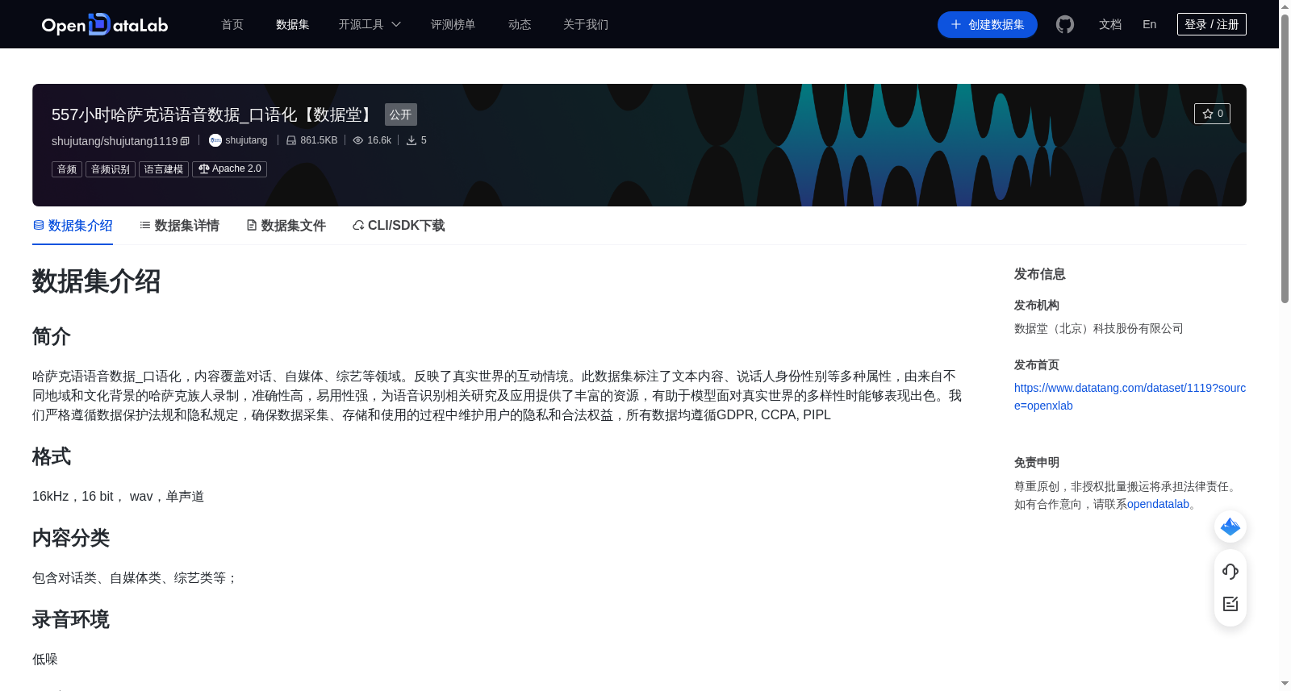The image size is (1291, 691).
Task: Open the datatang.com dataset homepage link
Action: tap(1130, 397)
